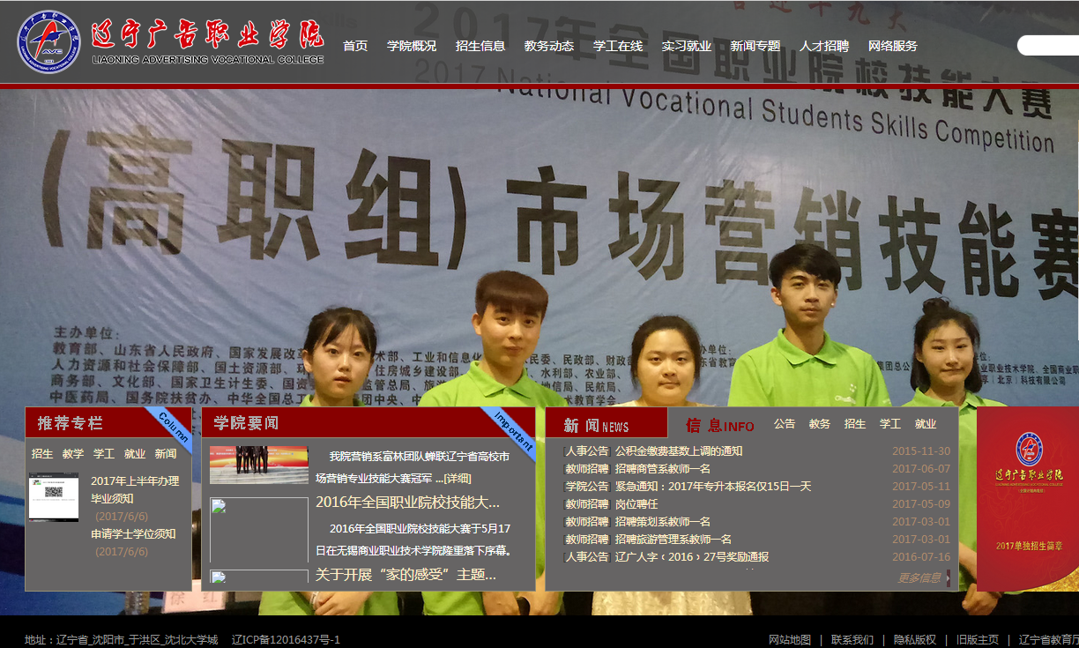Click the 更多信息 more link
1079x648 pixels.
[x=919, y=578]
